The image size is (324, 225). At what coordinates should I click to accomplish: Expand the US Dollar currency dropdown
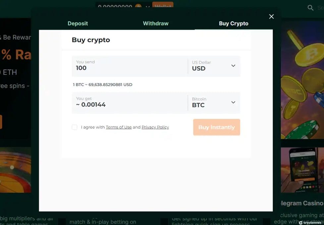pos(214,66)
